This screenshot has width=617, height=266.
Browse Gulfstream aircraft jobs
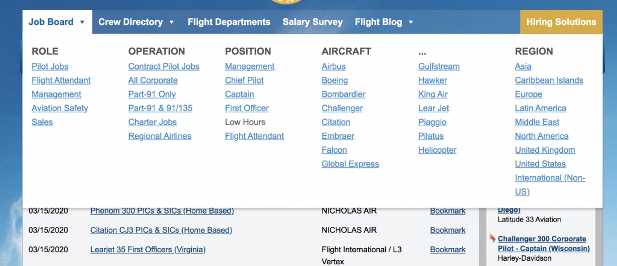tap(439, 66)
